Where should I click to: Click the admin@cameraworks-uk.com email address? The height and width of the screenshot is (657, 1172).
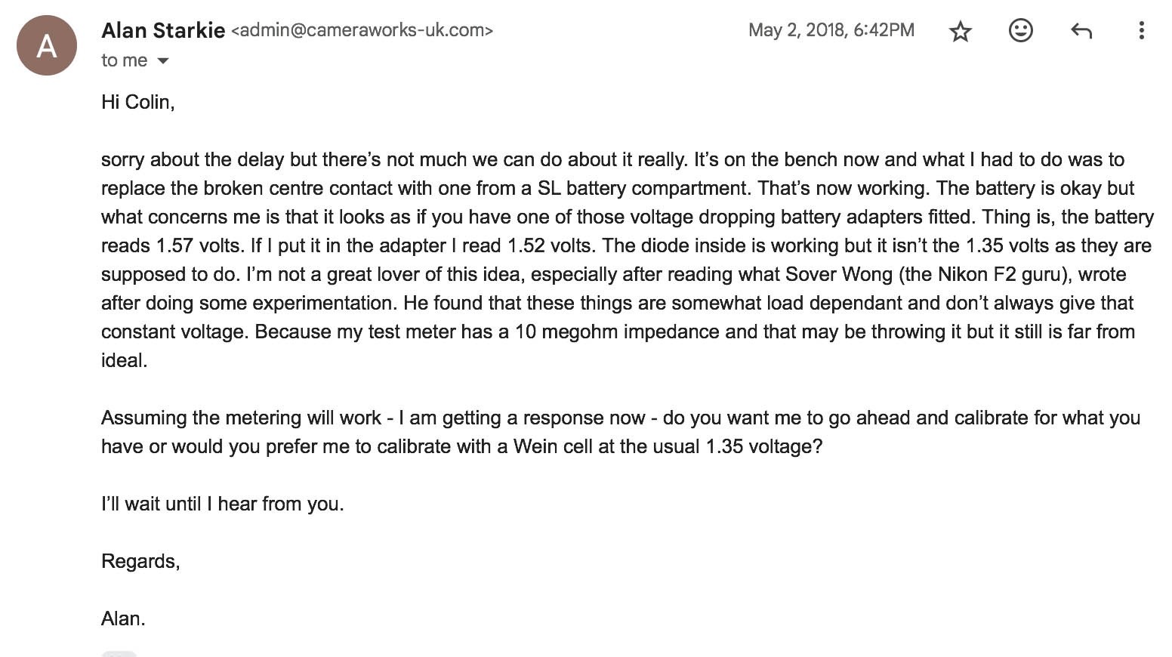(x=362, y=30)
